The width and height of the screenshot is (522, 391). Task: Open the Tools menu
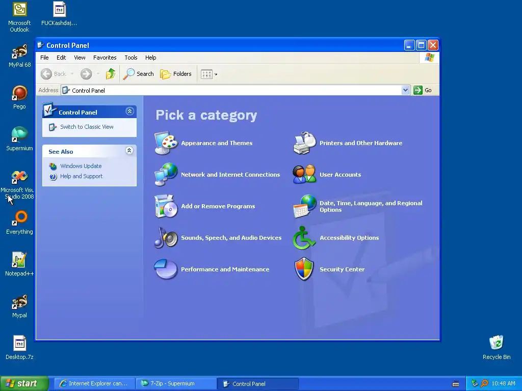(x=131, y=58)
